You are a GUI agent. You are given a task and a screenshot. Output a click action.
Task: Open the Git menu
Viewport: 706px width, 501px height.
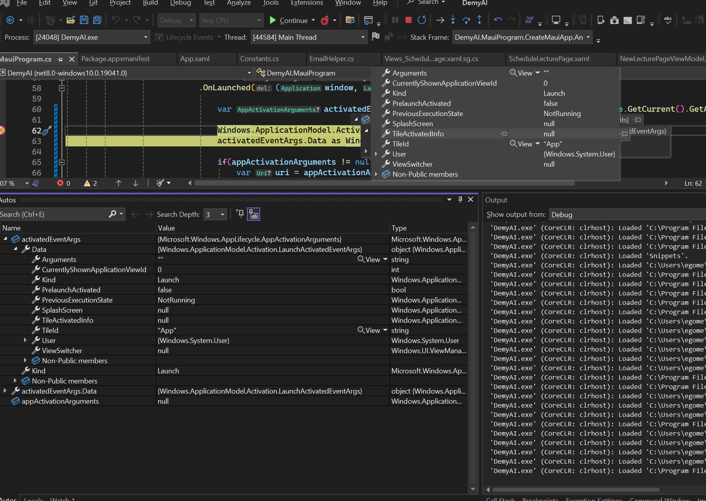pos(93,3)
